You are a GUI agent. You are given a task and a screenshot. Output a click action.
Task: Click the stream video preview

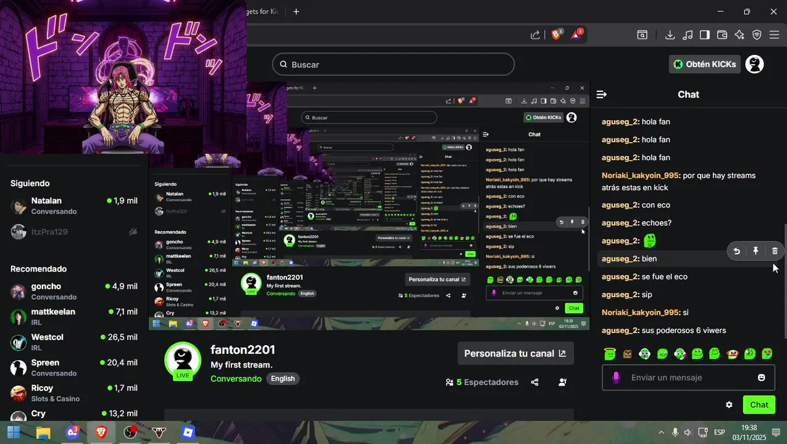[369, 205]
